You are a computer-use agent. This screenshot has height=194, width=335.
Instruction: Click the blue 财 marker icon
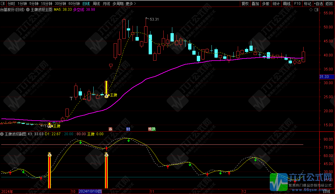(x=128, y=129)
